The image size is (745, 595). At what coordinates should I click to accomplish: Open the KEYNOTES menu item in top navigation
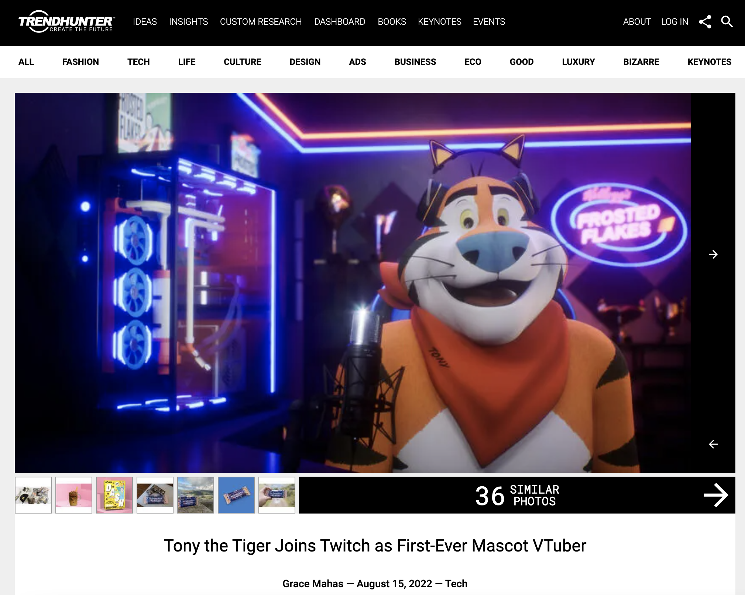pyautogui.click(x=440, y=22)
